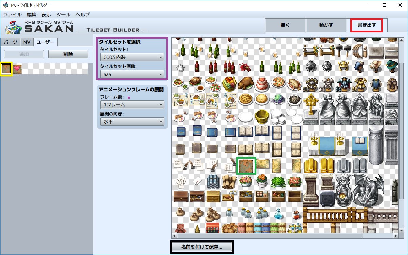Select the brown map user part thumbnail
This screenshot has width=408, height=255.
point(6,69)
